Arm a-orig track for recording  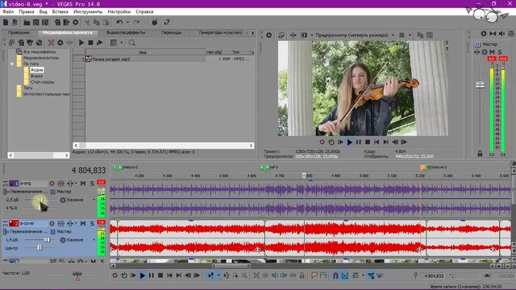click(52, 184)
